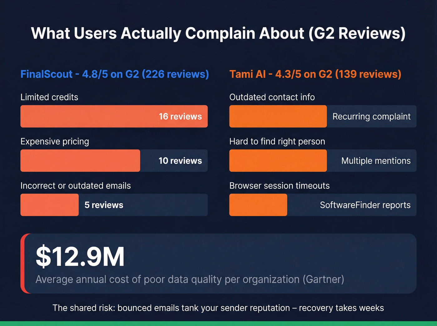Click the FinalScout 4.8/5 on G2 heading

[115, 74]
